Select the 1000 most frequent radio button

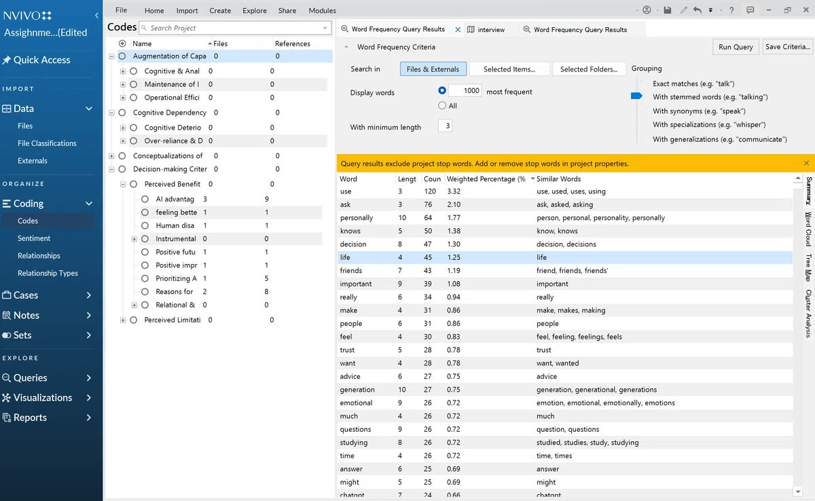[x=443, y=90]
